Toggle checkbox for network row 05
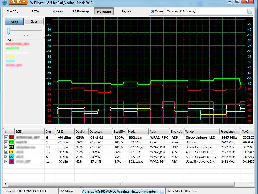 click(6, 157)
